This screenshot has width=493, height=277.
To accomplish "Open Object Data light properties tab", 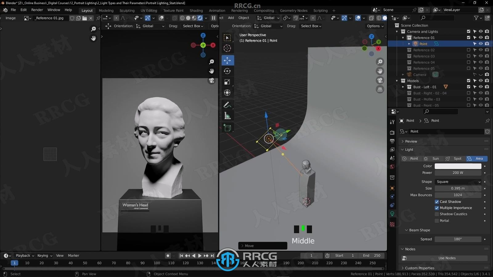I will (x=392, y=214).
